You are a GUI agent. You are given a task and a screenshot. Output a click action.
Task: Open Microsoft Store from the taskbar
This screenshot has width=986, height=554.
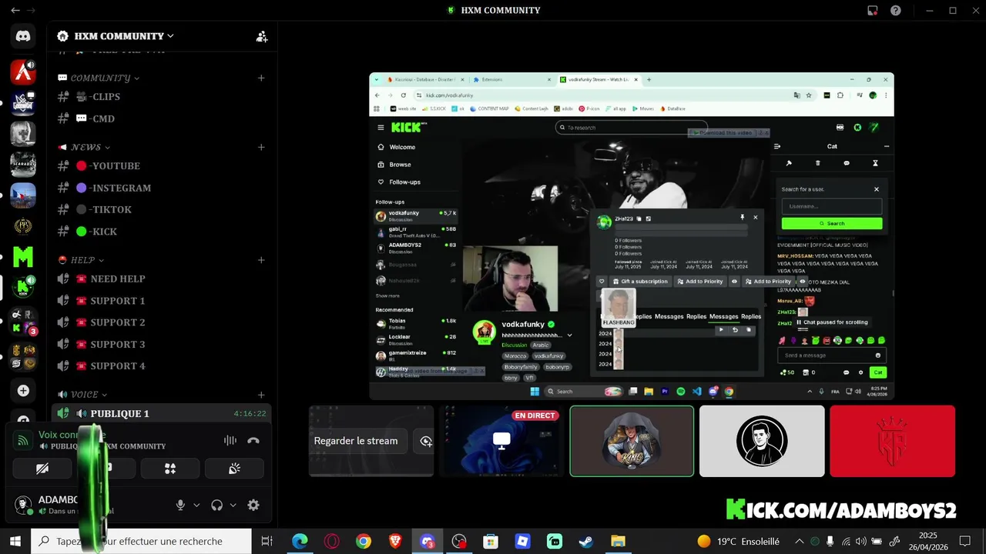(491, 542)
